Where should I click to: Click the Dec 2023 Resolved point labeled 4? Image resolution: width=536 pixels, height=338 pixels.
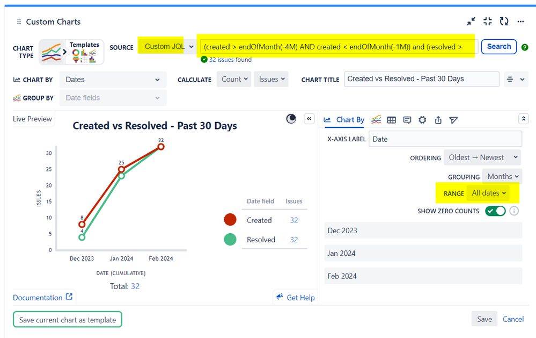tap(82, 238)
